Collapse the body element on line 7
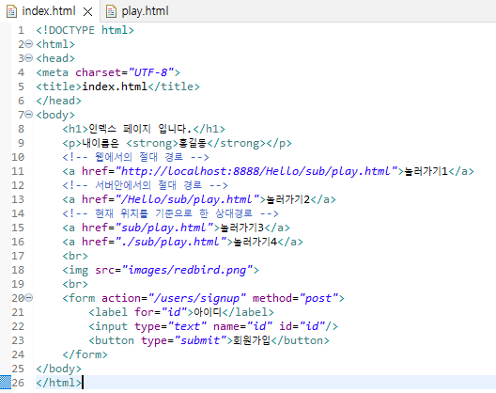 pyautogui.click(x=29, y=115)
